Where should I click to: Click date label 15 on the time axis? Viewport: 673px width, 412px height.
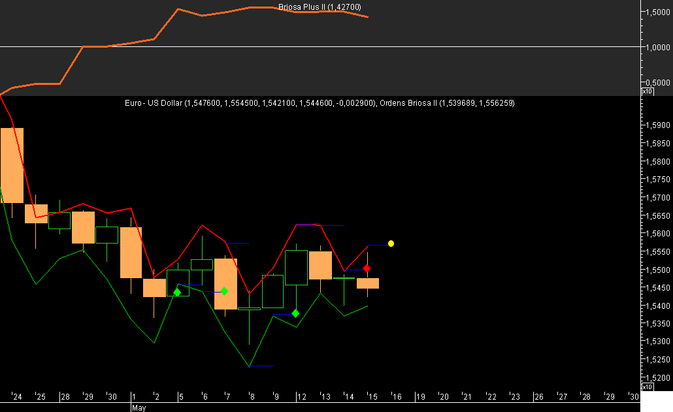click(373, 397)
